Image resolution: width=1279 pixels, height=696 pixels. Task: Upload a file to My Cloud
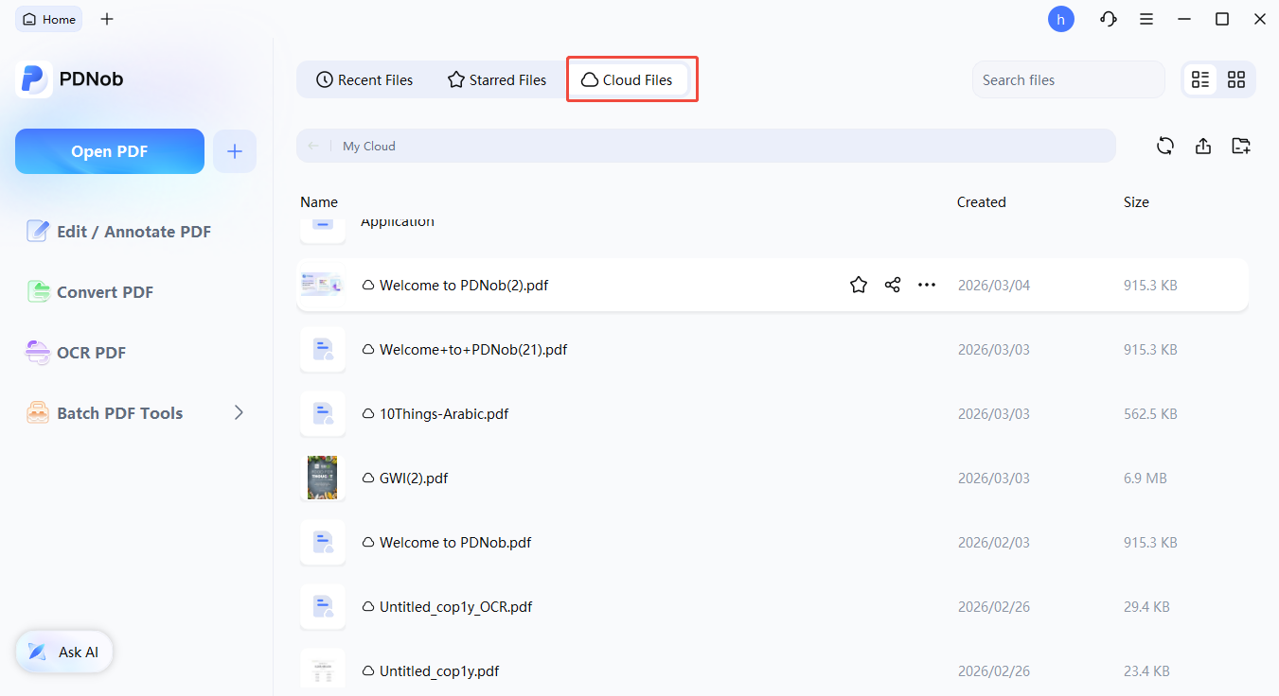pyautogui.click(x=1203, y=146)
